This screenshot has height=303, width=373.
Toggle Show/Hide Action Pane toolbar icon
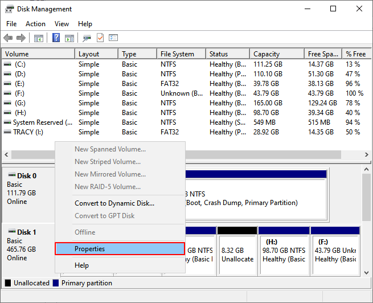point(69,38)
